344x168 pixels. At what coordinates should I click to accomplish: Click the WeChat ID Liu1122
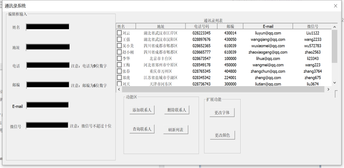click(x=313, y=33)
